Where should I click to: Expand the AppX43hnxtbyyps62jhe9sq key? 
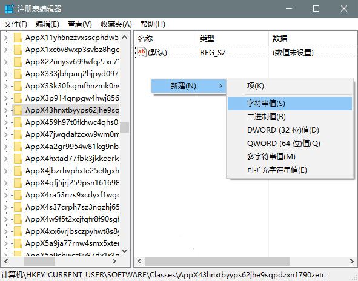(6, 110)
